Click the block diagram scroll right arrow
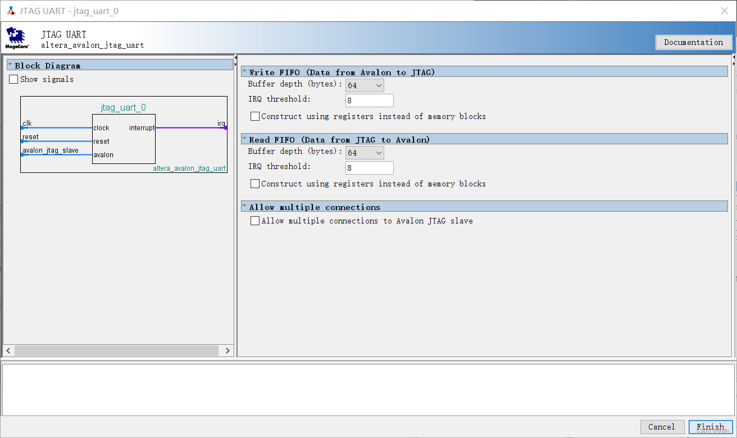The width and height of the screenshot is (737, 438). pos(228,350)
